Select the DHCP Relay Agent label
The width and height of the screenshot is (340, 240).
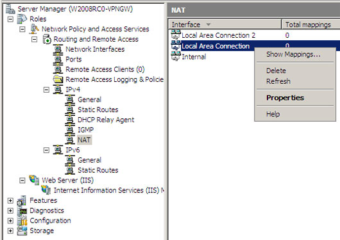coord(106,120)
